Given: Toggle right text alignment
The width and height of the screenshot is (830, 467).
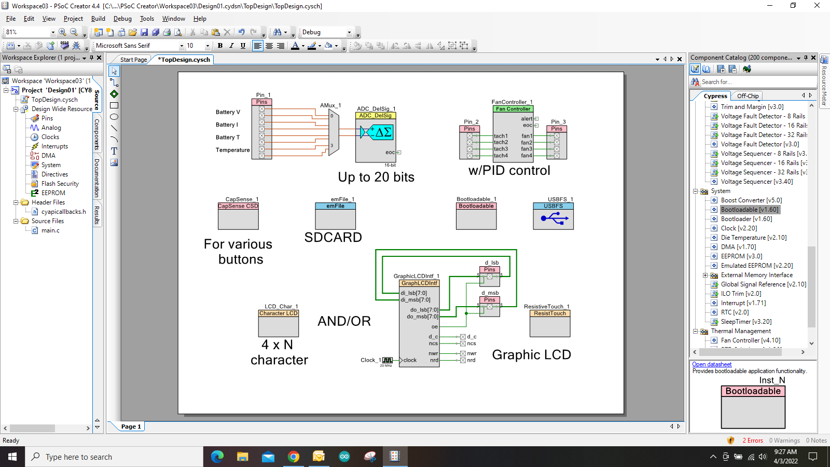Looking at the screenshot, I should [281, 46].
